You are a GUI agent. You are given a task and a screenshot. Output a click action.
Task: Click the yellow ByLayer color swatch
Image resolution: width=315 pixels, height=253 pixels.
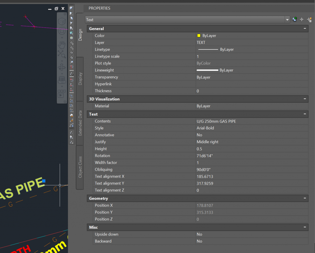pyautogui.click(x=198, y=35)
